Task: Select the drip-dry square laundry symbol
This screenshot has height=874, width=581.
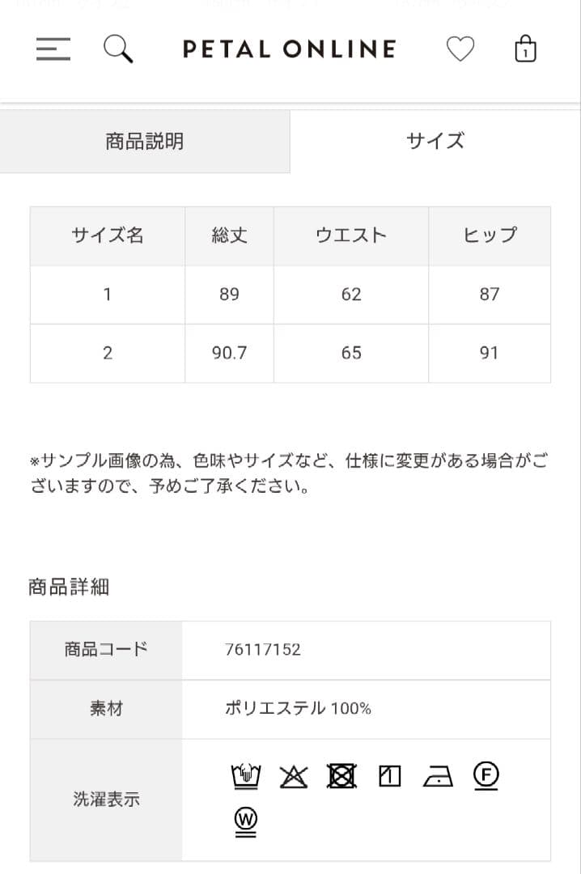Action: (x=388, y=774)
